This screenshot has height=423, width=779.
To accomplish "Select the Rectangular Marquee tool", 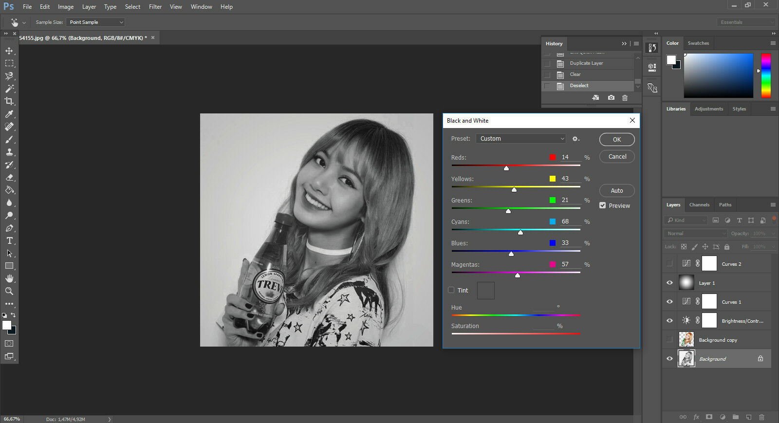I will [9, 63].
